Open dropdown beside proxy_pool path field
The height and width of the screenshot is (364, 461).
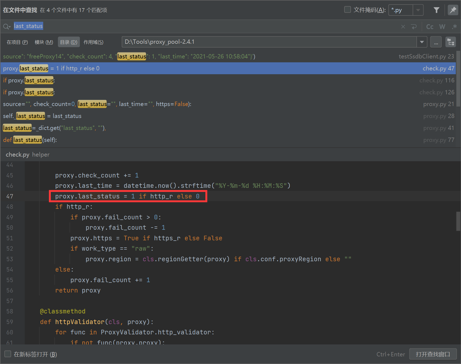422,42
